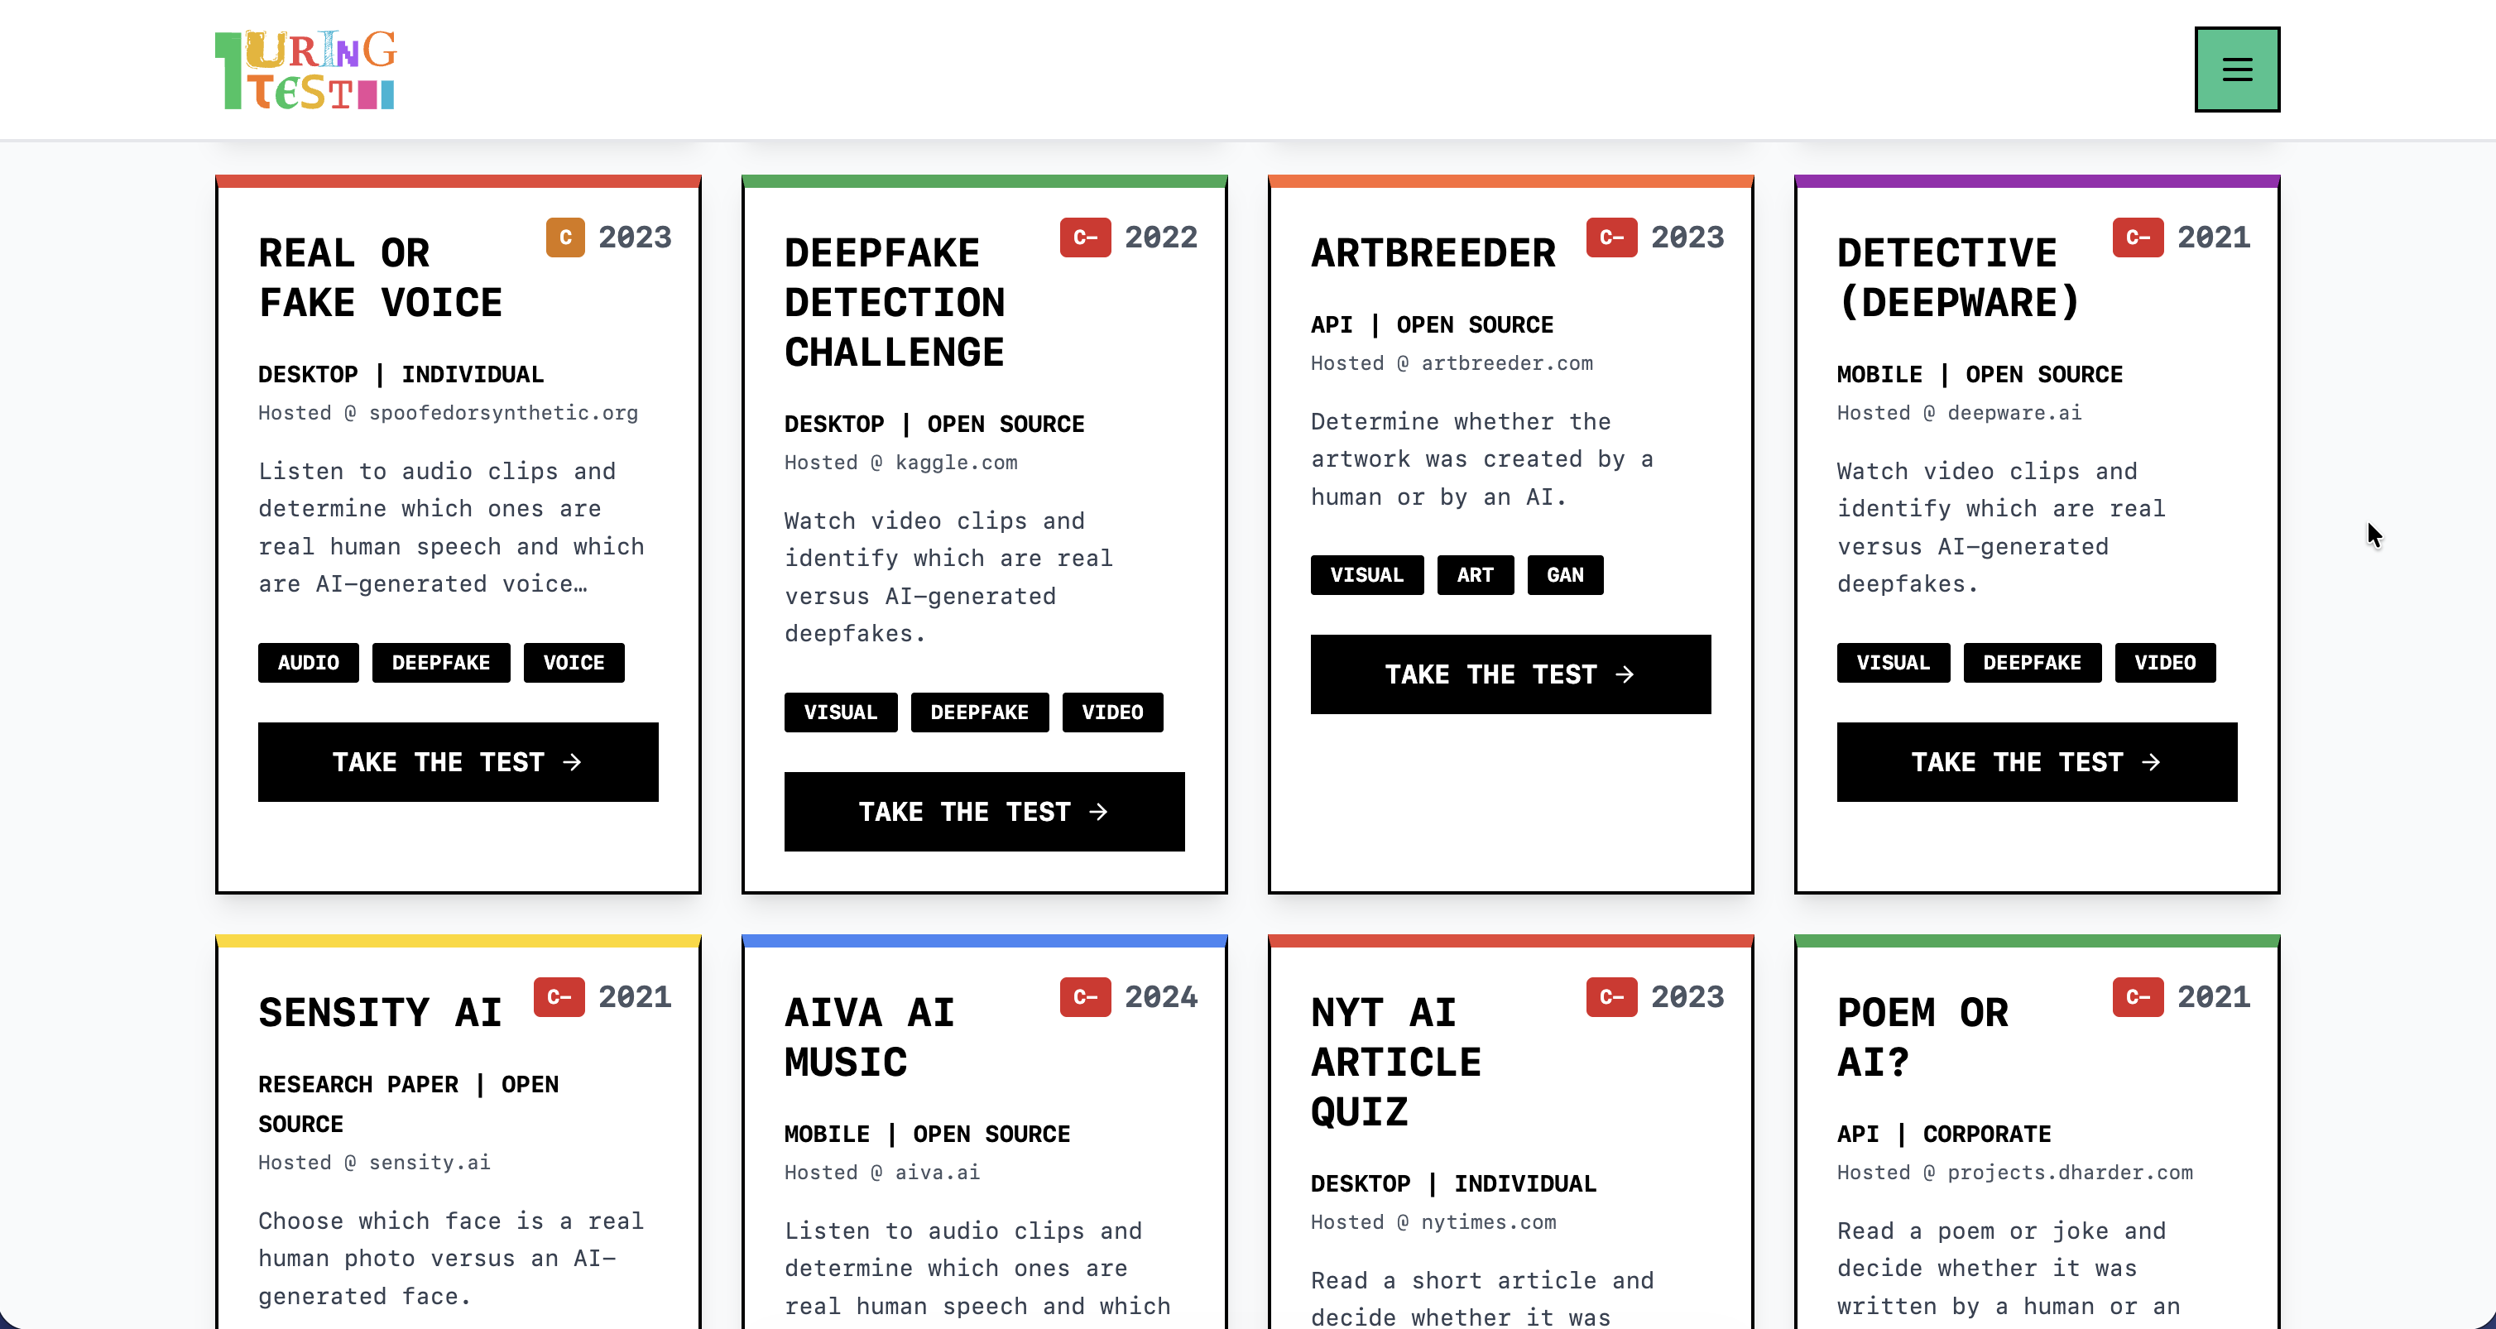Click the C- badge on Aiva AI Music
Screen dimensions: 2496x1329
pos(1085,996)
